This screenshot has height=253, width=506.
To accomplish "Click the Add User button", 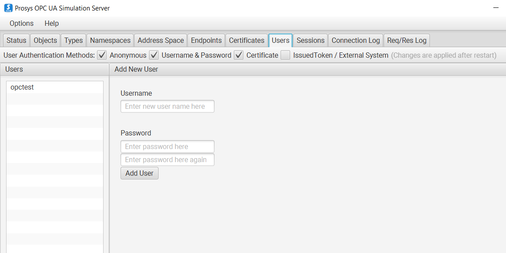I will [x=139, y=173].
